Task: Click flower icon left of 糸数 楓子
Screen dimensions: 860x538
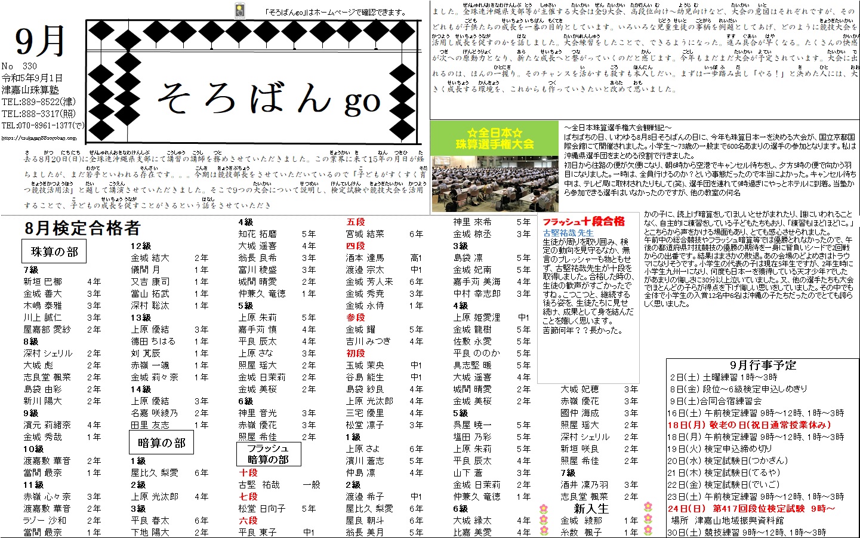Action: [x=543, y=531]
